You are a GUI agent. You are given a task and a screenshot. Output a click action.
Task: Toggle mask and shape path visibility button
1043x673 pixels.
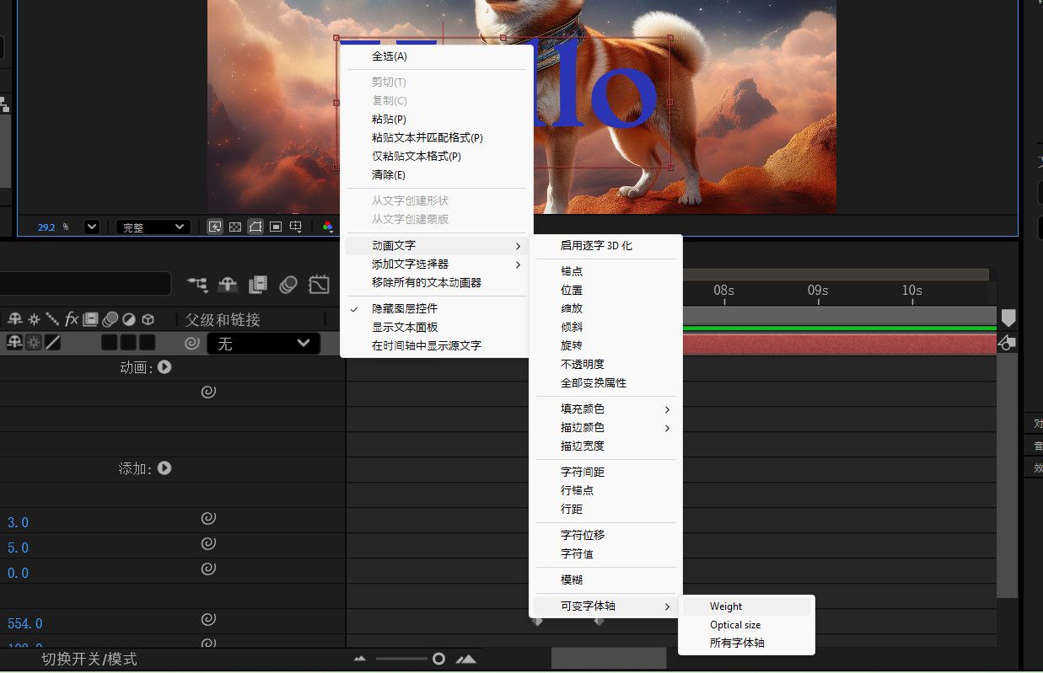coord(255,227)
